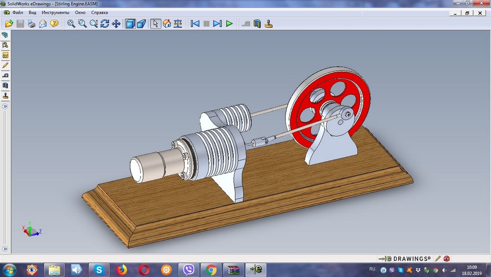Go to previous view in animation
The image size is (491, 277).
pyautogui.click(x=195, y=24)
